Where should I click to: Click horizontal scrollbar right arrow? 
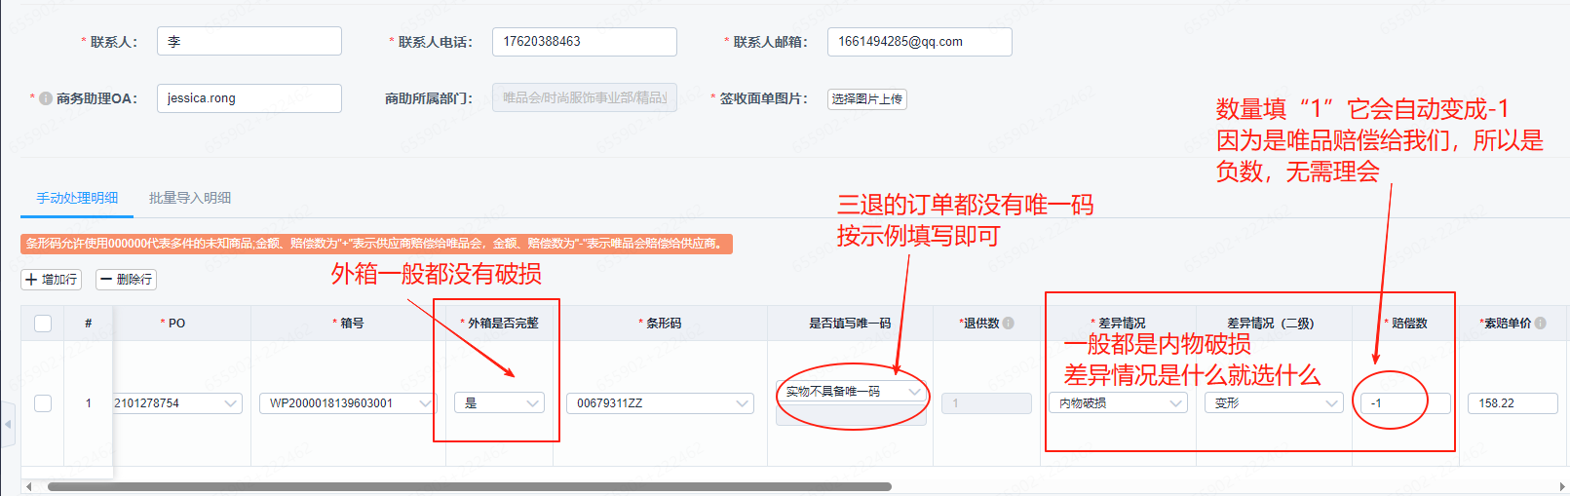(x=1562, y=486)
